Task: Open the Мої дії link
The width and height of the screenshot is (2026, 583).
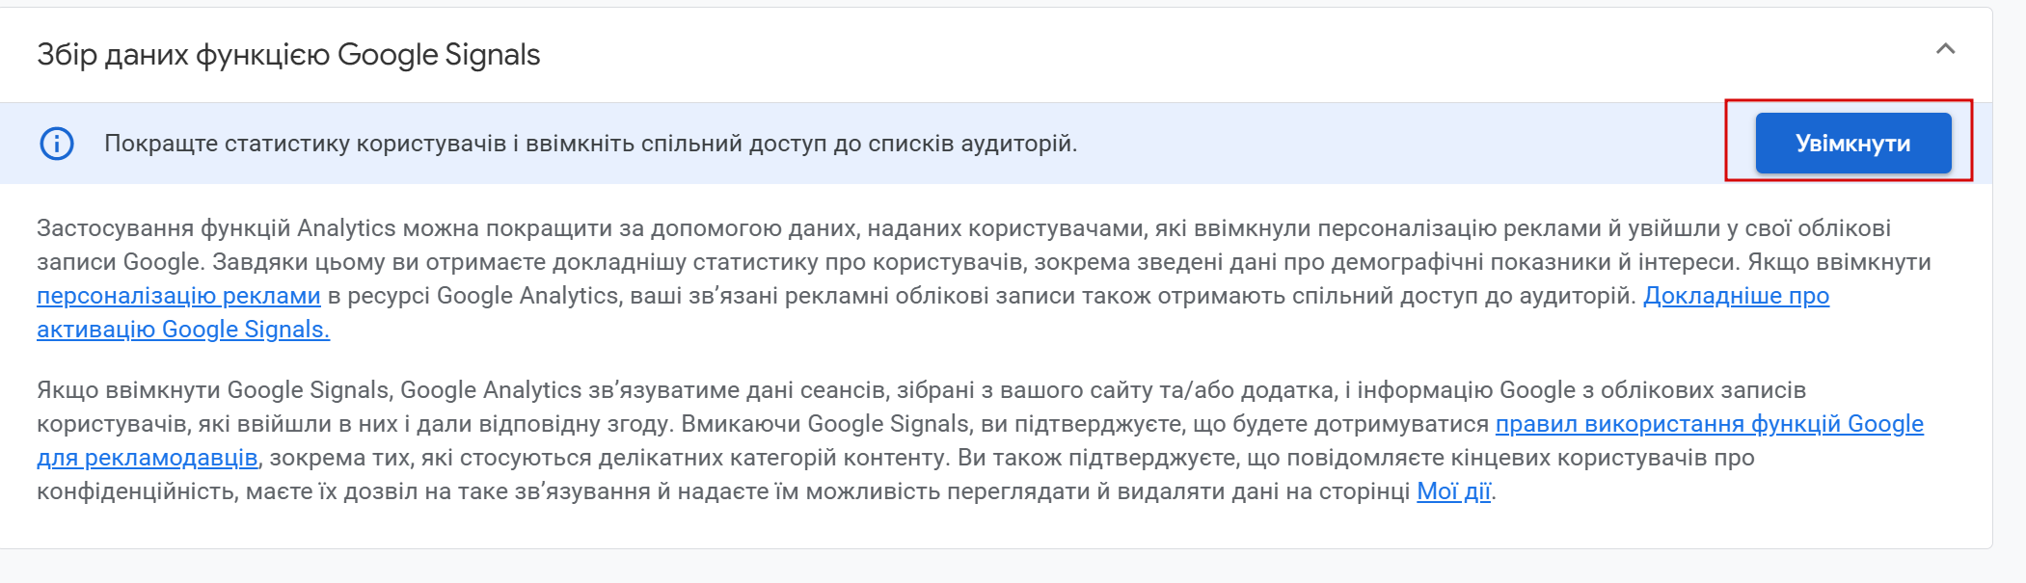Action: click(1453, 491)
